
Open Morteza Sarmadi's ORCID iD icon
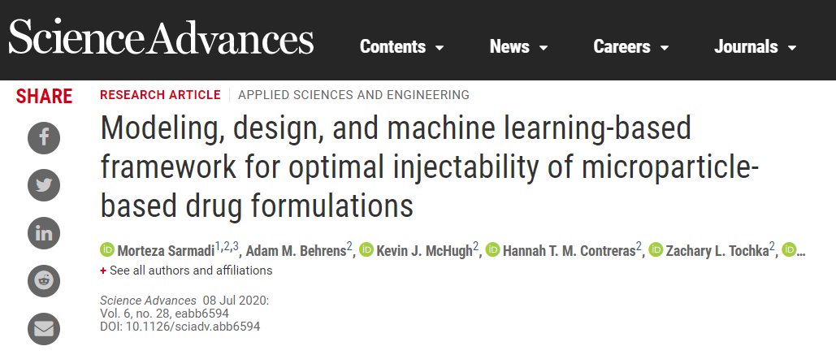point(107,249)
